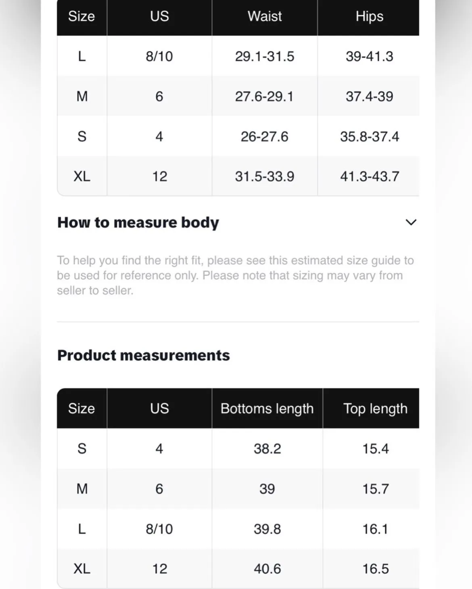
Task: Click the size guide disclaimer text
Action: [236, 275]
